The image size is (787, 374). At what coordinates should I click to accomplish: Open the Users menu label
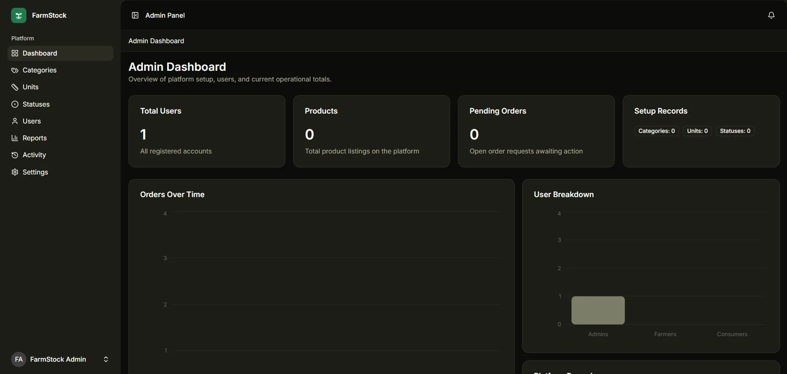tap(32, 121)
